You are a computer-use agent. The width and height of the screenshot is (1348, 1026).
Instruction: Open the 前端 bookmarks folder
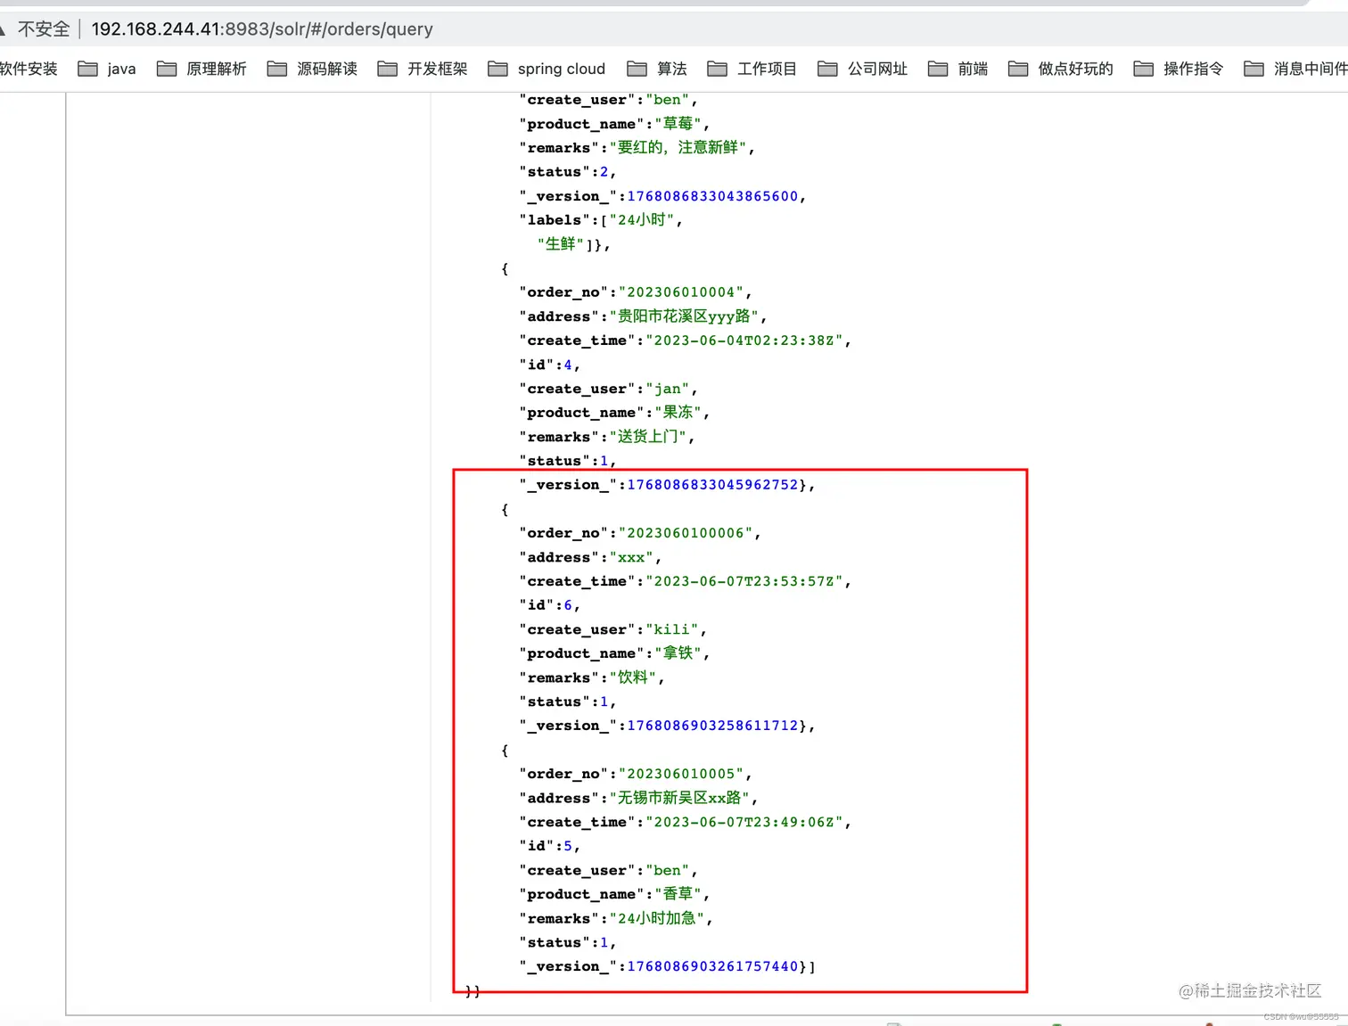(958, 69)
